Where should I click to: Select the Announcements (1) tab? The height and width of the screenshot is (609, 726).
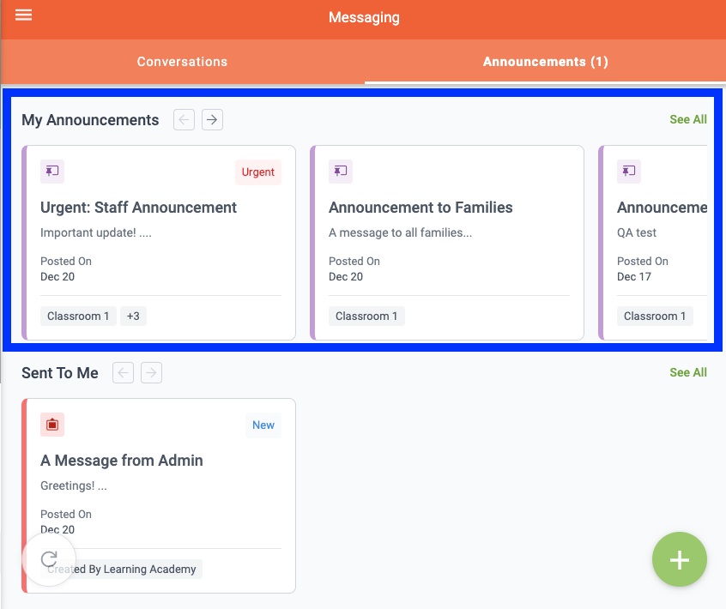[545, 62]
